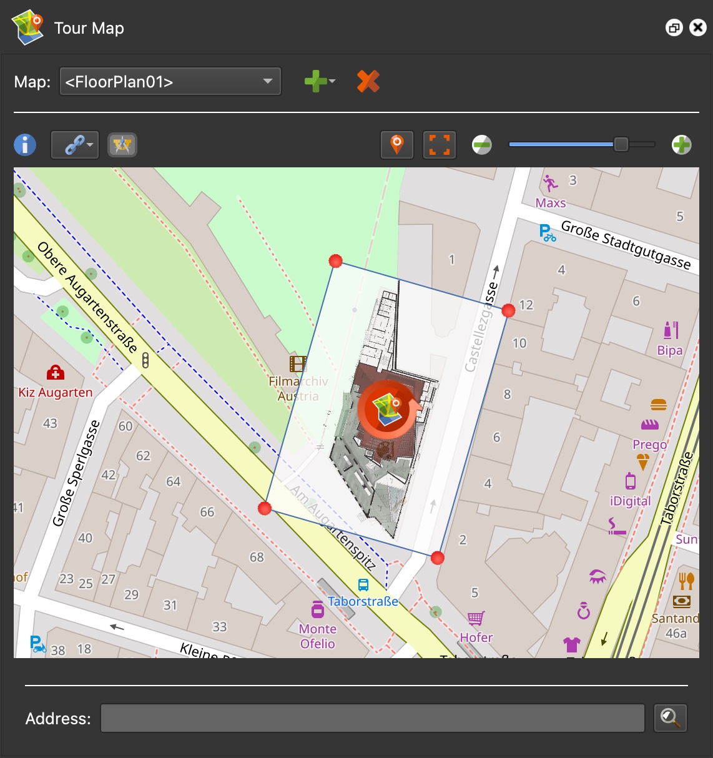Click the blue info icon

(25, 145)
